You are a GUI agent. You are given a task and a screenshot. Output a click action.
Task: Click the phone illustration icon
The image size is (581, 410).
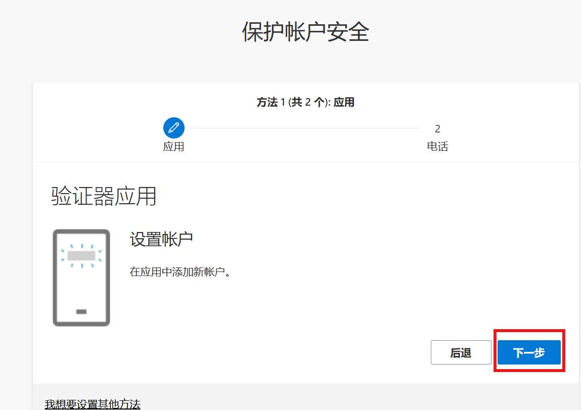point(81,278)
